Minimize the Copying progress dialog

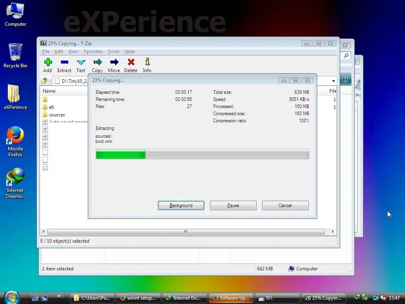pyautogui.click(x=284, y=80)
